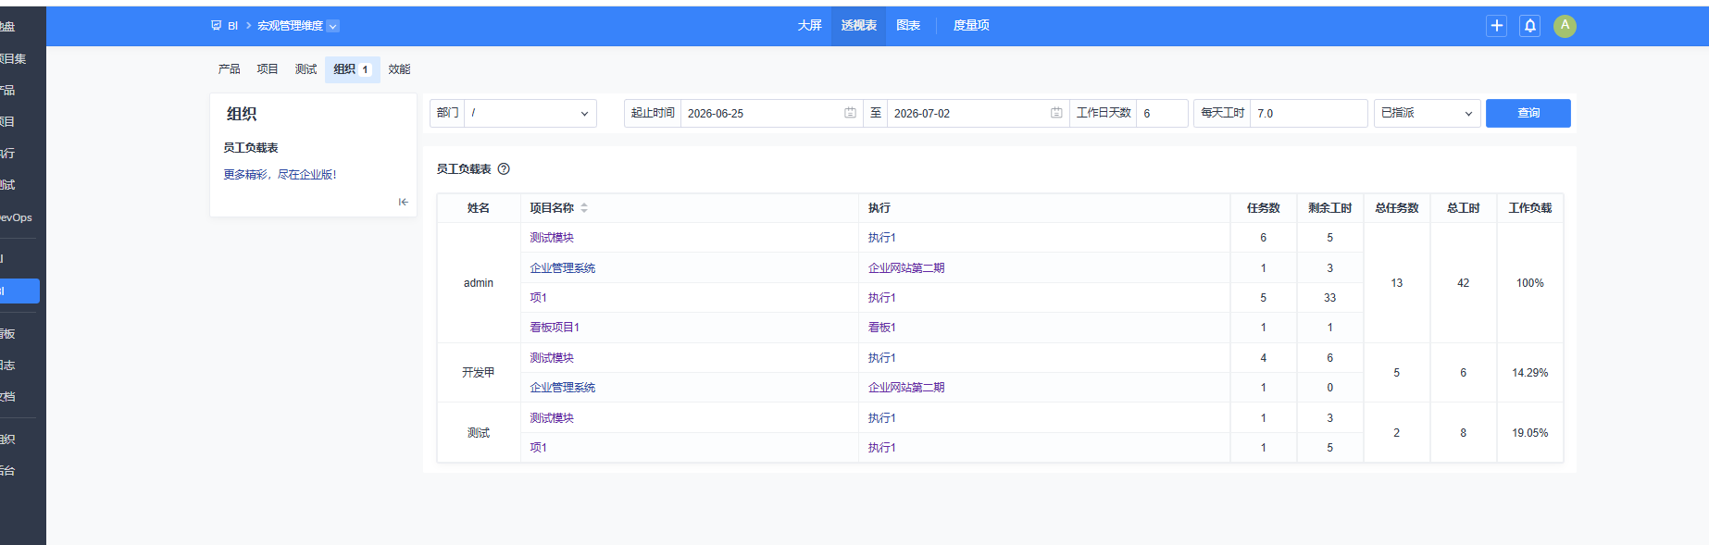Open 测试 user's 测试模块 project link

(552, 418)
